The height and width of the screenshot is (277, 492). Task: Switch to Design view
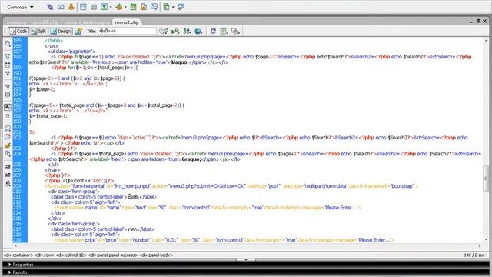point(61,31)
